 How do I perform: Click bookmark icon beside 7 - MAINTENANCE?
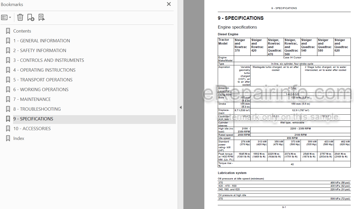pyautogui.click(x=8, y=99)
